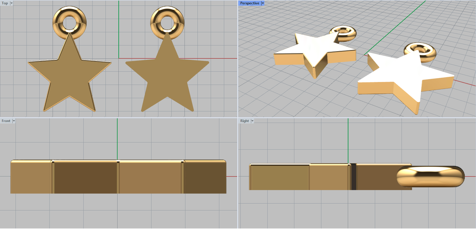Select the left star in Top viewport
The image size is (476, 230).
click(x=70, y=77)
